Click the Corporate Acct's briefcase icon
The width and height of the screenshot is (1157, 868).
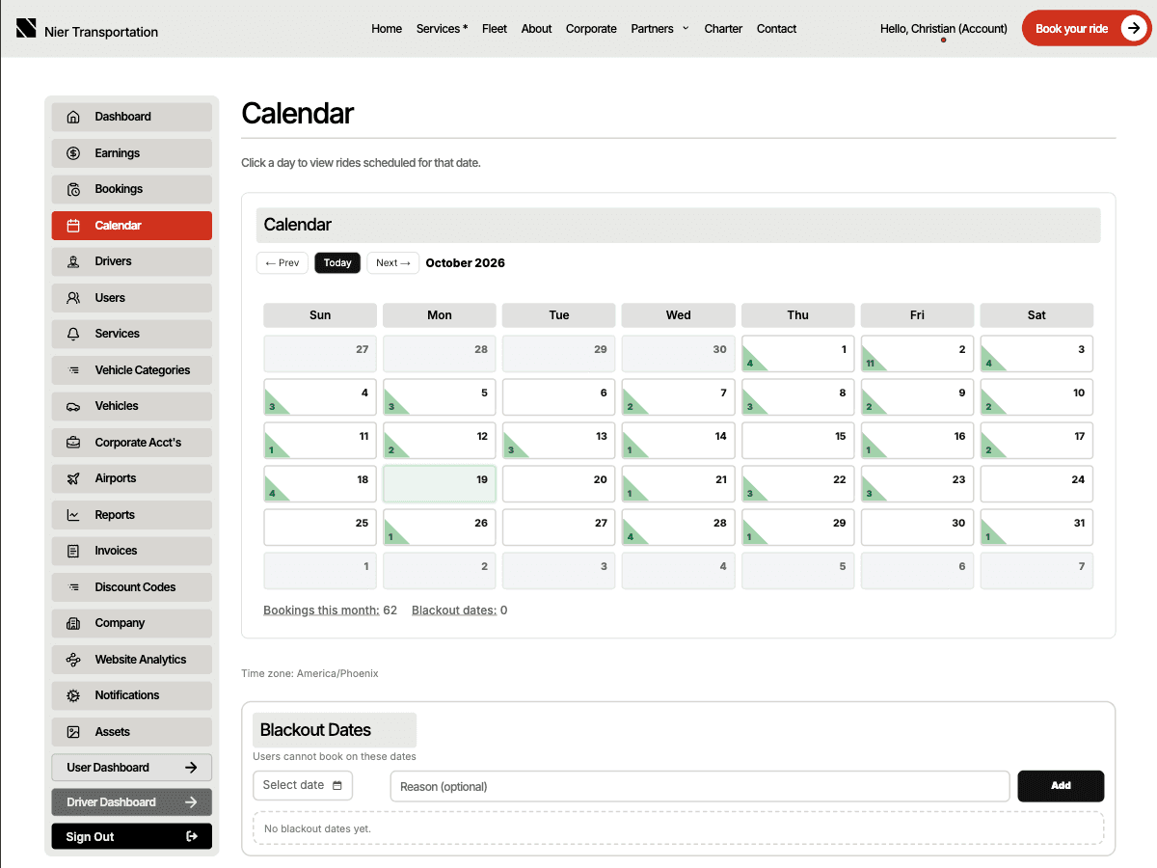click(73, 443)
